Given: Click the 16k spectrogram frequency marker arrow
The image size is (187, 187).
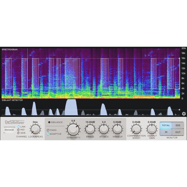Looking at the screenshot, I should click(x=179, y=58).
